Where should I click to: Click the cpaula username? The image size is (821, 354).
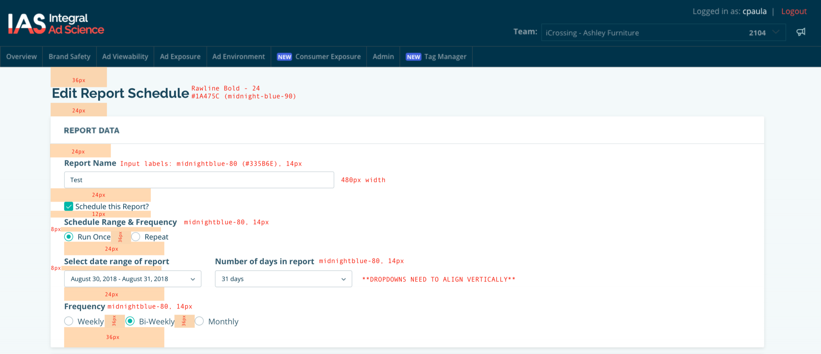pyautogui.click(x=754, y=11)
